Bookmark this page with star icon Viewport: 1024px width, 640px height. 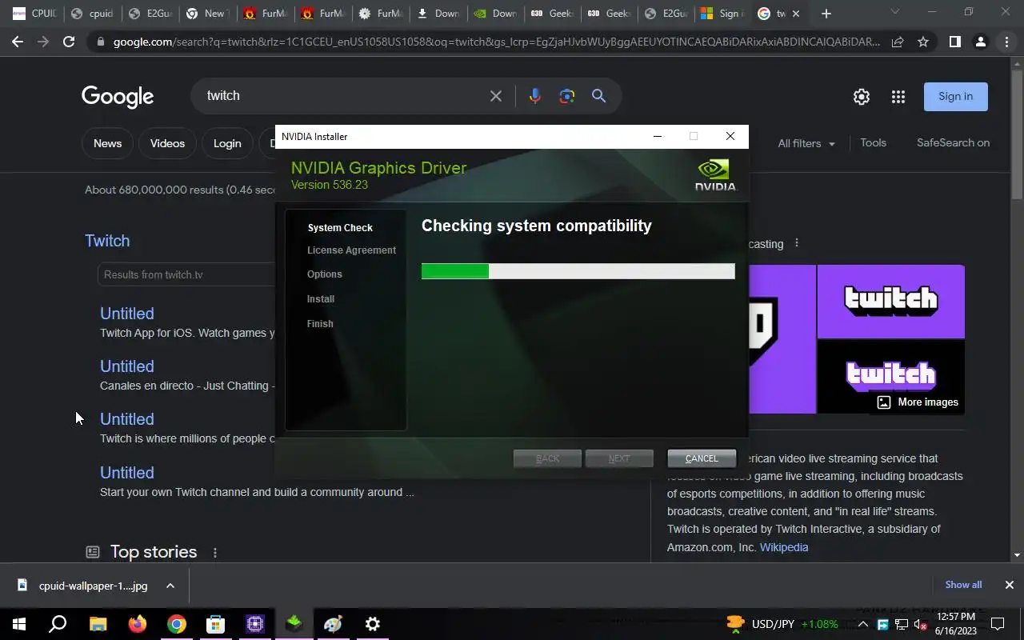tap(923, 42)
